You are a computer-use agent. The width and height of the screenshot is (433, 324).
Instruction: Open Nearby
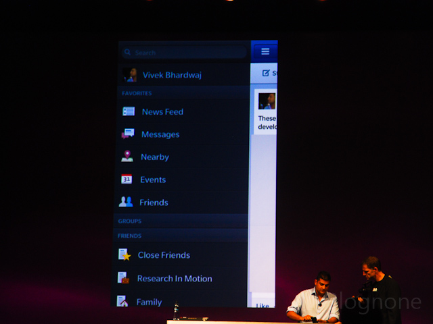pyautogui.click(x=155, y=157)
